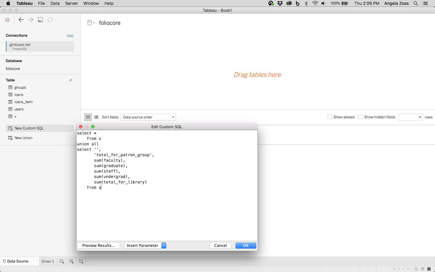Switch to data grid preview view icon
The height and width of the screenshot is (272, 435).
pos(88,117)
